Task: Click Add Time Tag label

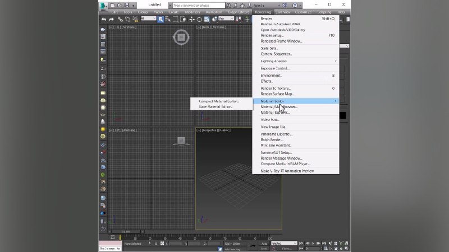Action: pyautogui.click(x=232, y=249)
